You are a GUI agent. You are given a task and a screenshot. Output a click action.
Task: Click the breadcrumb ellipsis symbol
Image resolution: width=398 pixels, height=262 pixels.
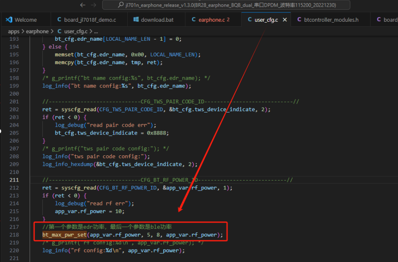coord(96,32)
